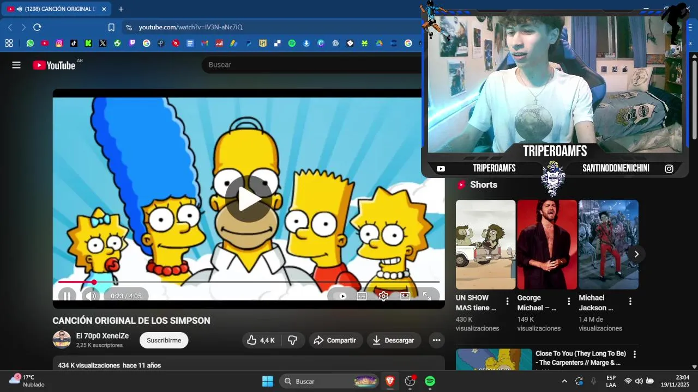This screenshot has width=698, height=392.
Task: Open clock showing 23:04 19/11/2025
Action: point(675,381)
